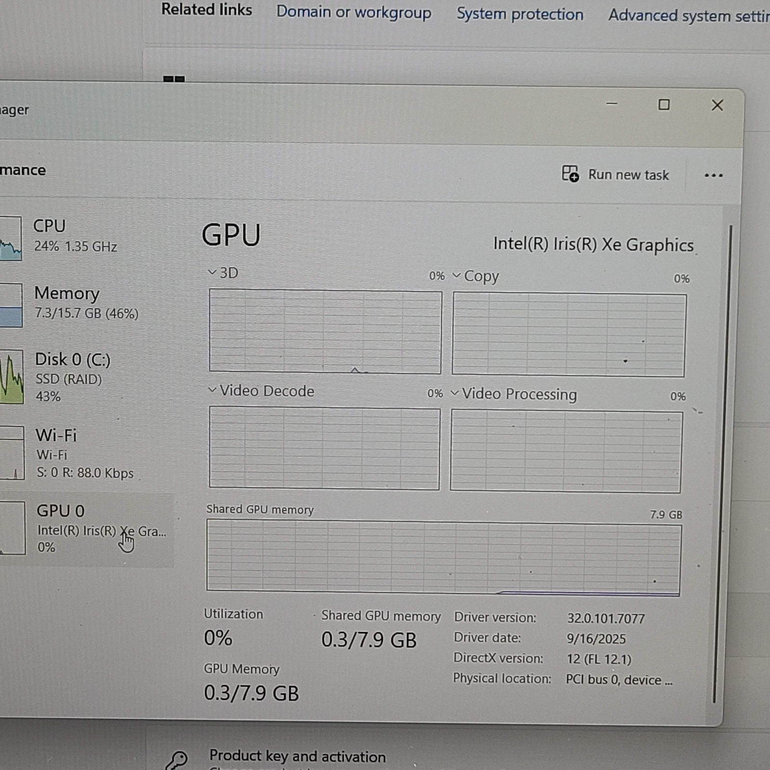Click the Memory usage mini graph thumbnail
The image size is (770, 770).
pyautogui.click(x=11, y=305)
